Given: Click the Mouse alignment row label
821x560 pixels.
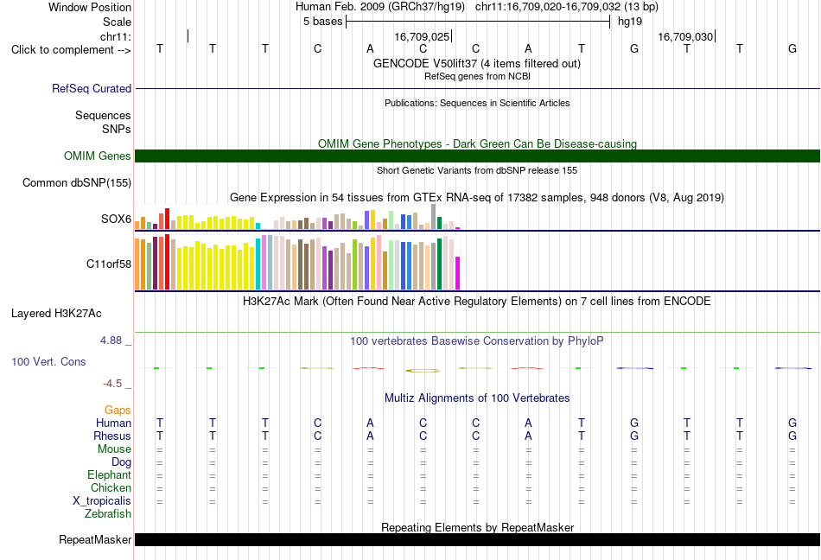Looking at the screenshot, I should coord(114,449).
